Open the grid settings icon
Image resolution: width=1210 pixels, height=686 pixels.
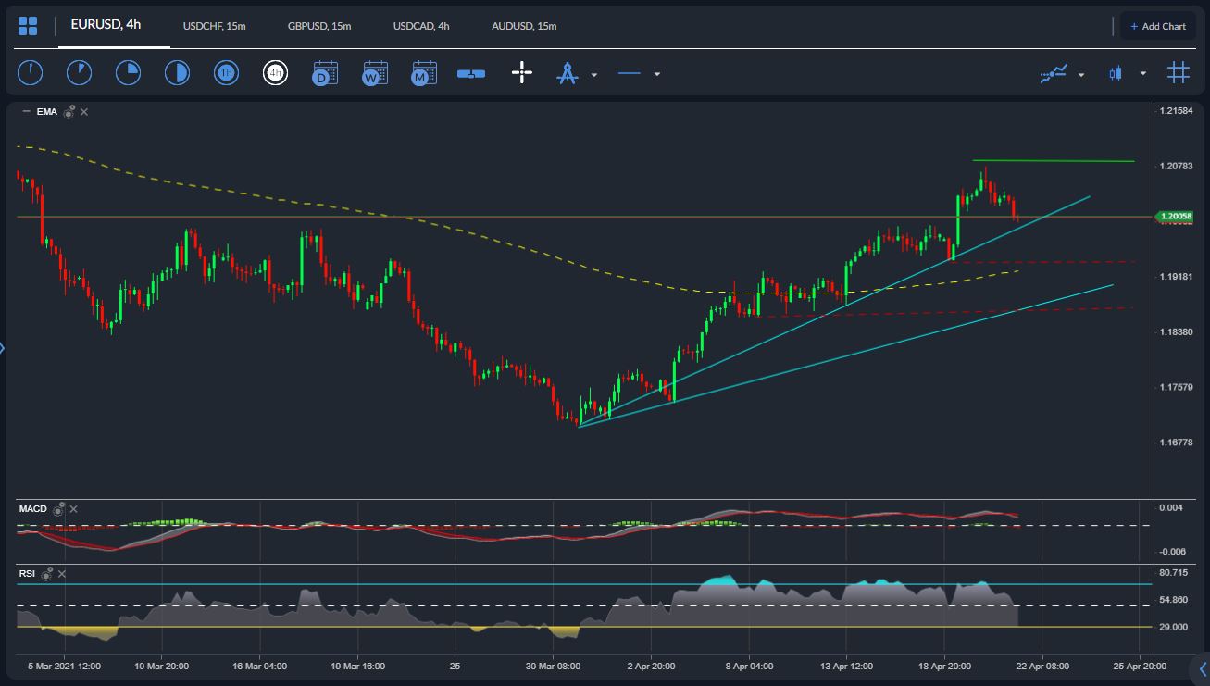(x=1179, y=72)
